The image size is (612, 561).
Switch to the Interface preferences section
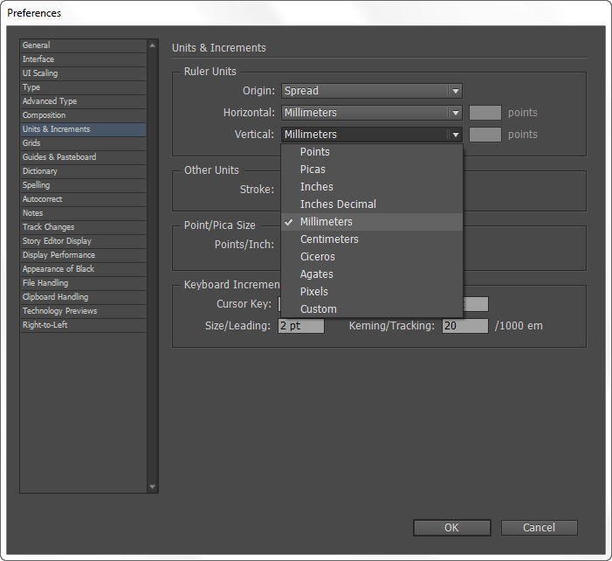(38, 59)
